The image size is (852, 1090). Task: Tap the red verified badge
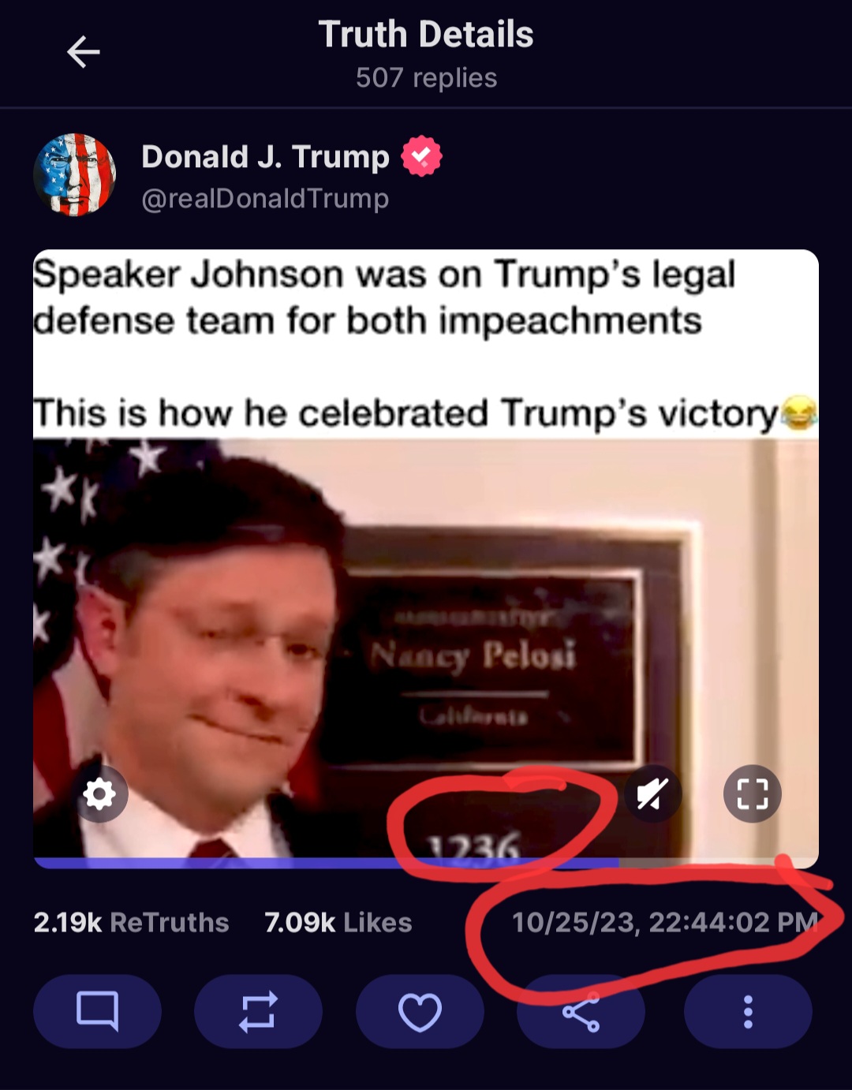[422, 156]
